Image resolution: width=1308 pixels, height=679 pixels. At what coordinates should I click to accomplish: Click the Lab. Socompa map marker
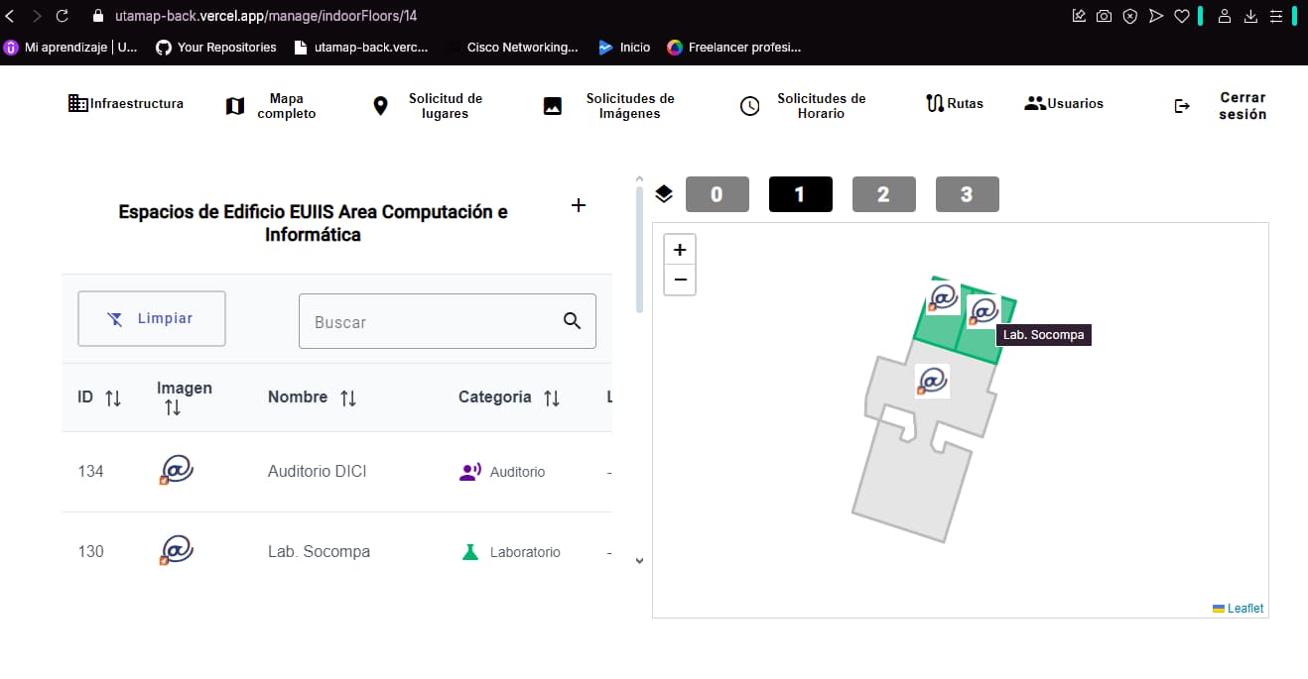pos(982,310)
